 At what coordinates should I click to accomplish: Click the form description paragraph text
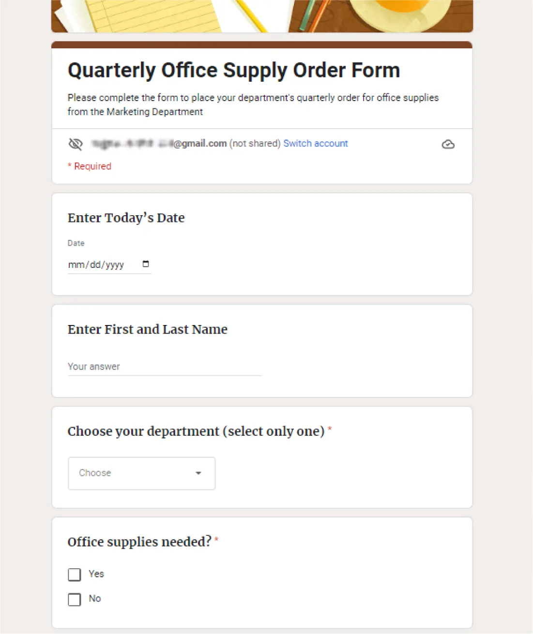[x=253, y=104]
